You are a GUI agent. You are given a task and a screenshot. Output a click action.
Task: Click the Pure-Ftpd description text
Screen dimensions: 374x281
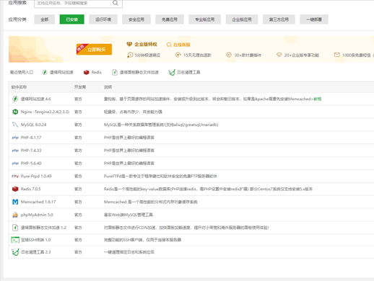coord(160,176)
